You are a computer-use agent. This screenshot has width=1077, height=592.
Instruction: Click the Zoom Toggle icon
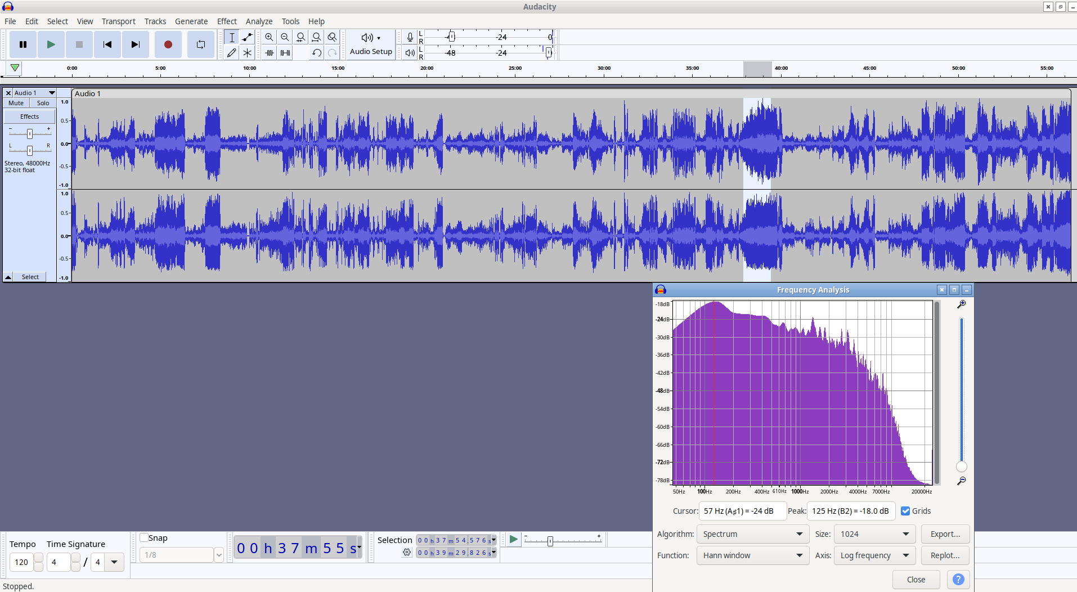[x=333, y=37]
